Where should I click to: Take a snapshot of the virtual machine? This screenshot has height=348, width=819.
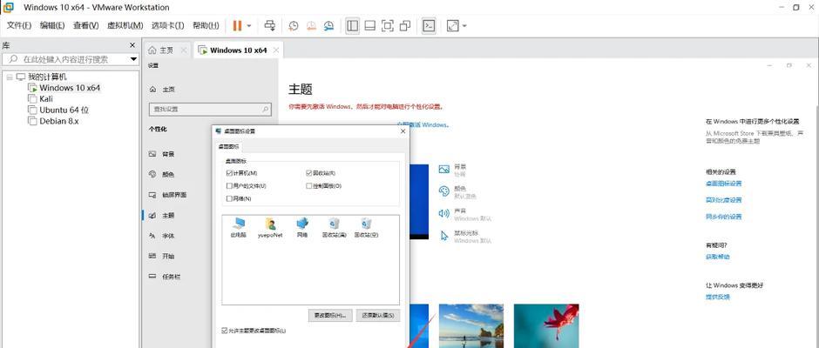click(x=294, y=25)
